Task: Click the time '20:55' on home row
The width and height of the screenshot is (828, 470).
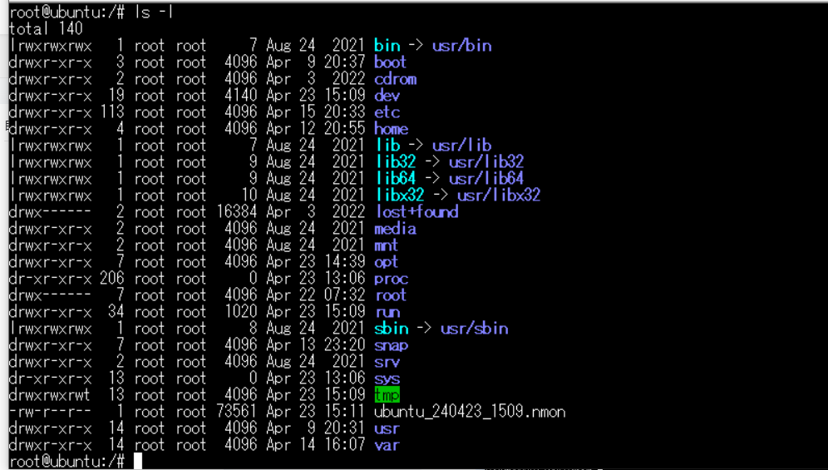Action: 345,129
